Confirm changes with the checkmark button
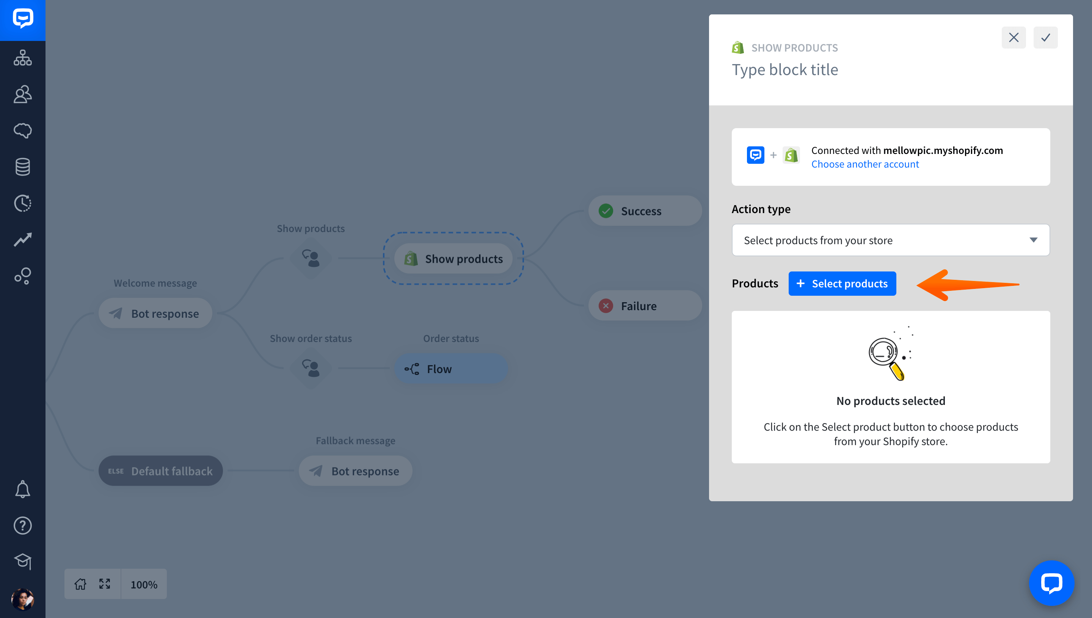The image size is (1092, 618). [1045, 38]
